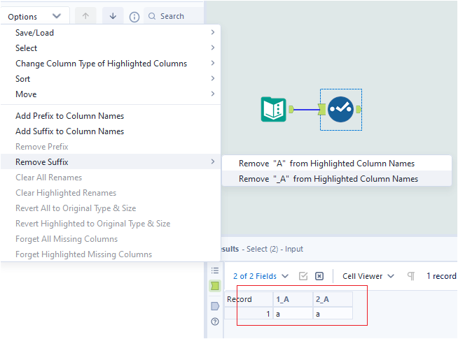Click the cell 'a' under 2_A
This screenshot has width=458, height=339.
(x=333, y=314)
